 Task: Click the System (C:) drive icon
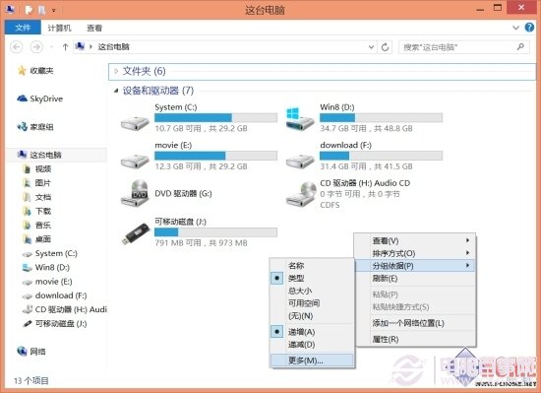[135, 123]
